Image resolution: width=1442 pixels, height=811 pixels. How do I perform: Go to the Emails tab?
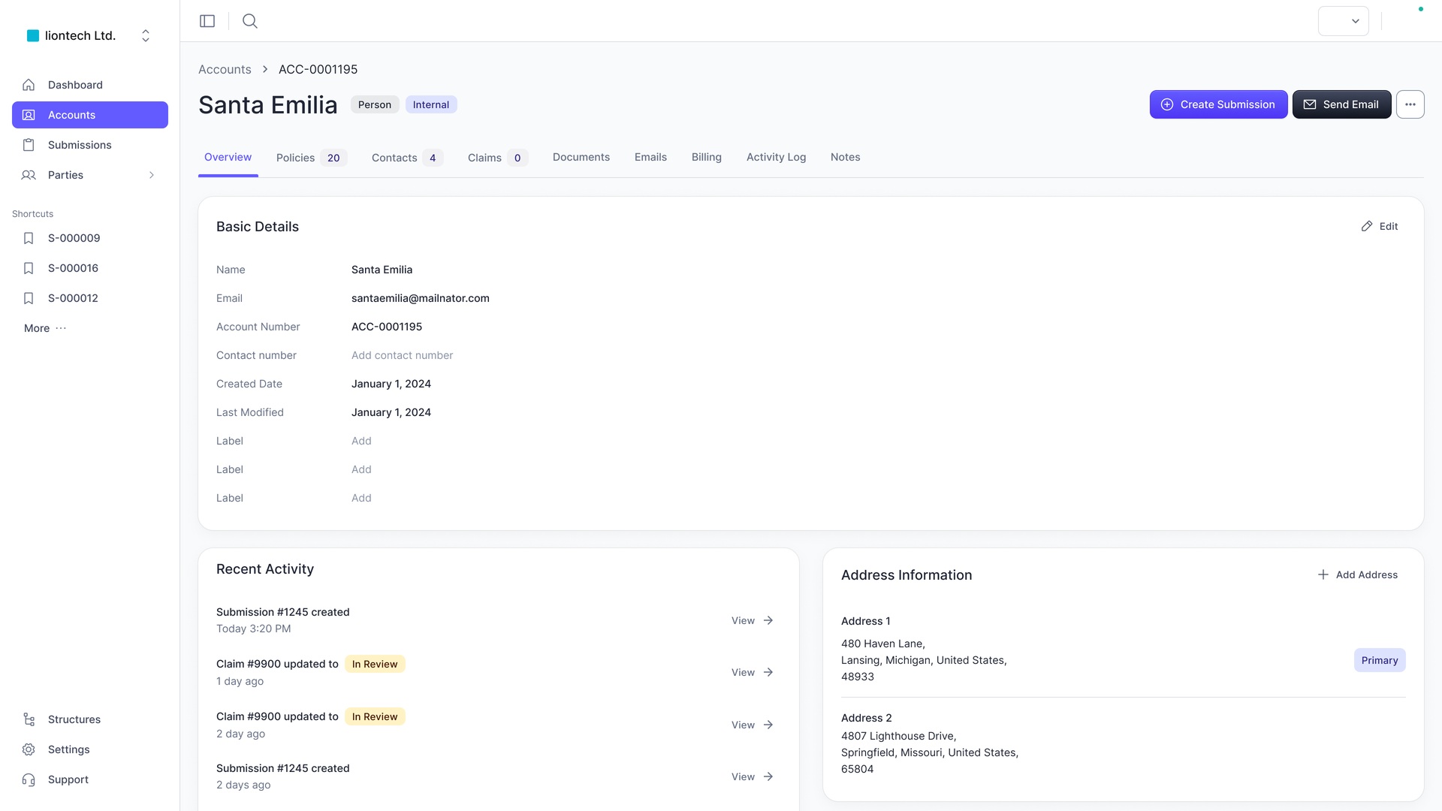click(650, 157)
